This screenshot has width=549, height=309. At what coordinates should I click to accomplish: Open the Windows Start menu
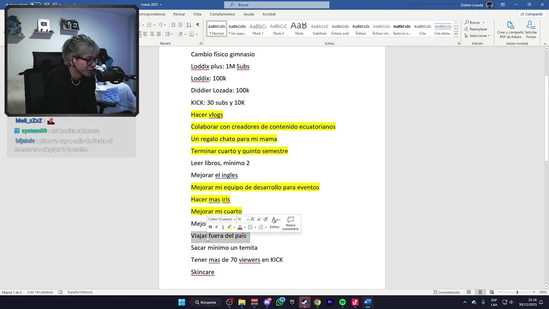[x=181, y=302]
